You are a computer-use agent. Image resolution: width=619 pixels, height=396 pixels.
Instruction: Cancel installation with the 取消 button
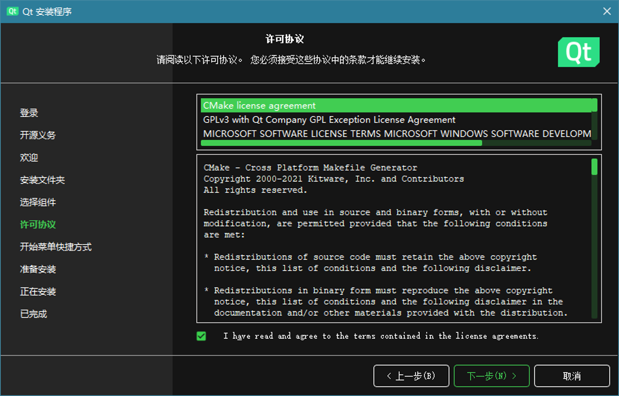click(571, 376)
